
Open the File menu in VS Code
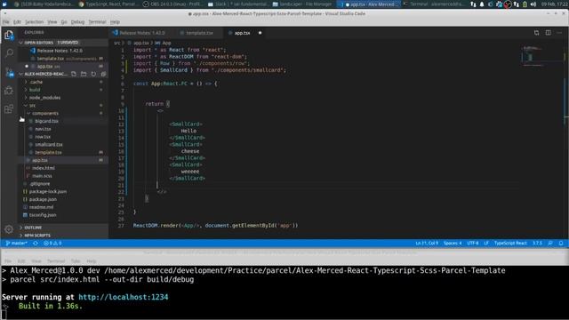pyautogui.click(x=6, y=22)
